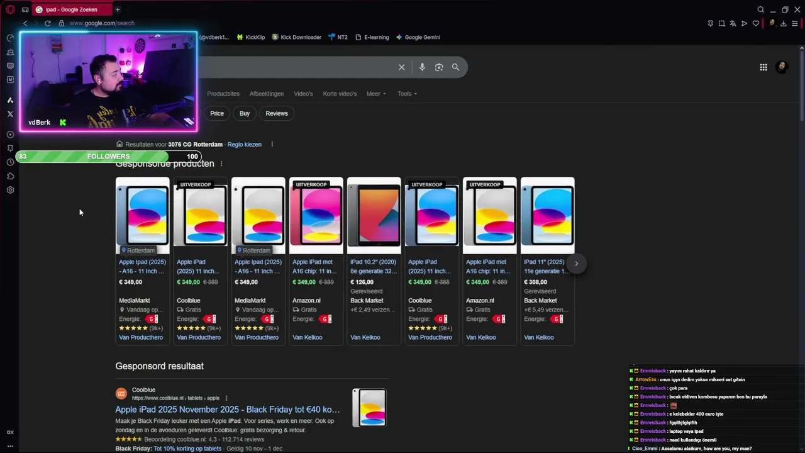
Task: Open Extensions cube icon in sidebar
Action: pyautogui.click(x=10, y=176)
